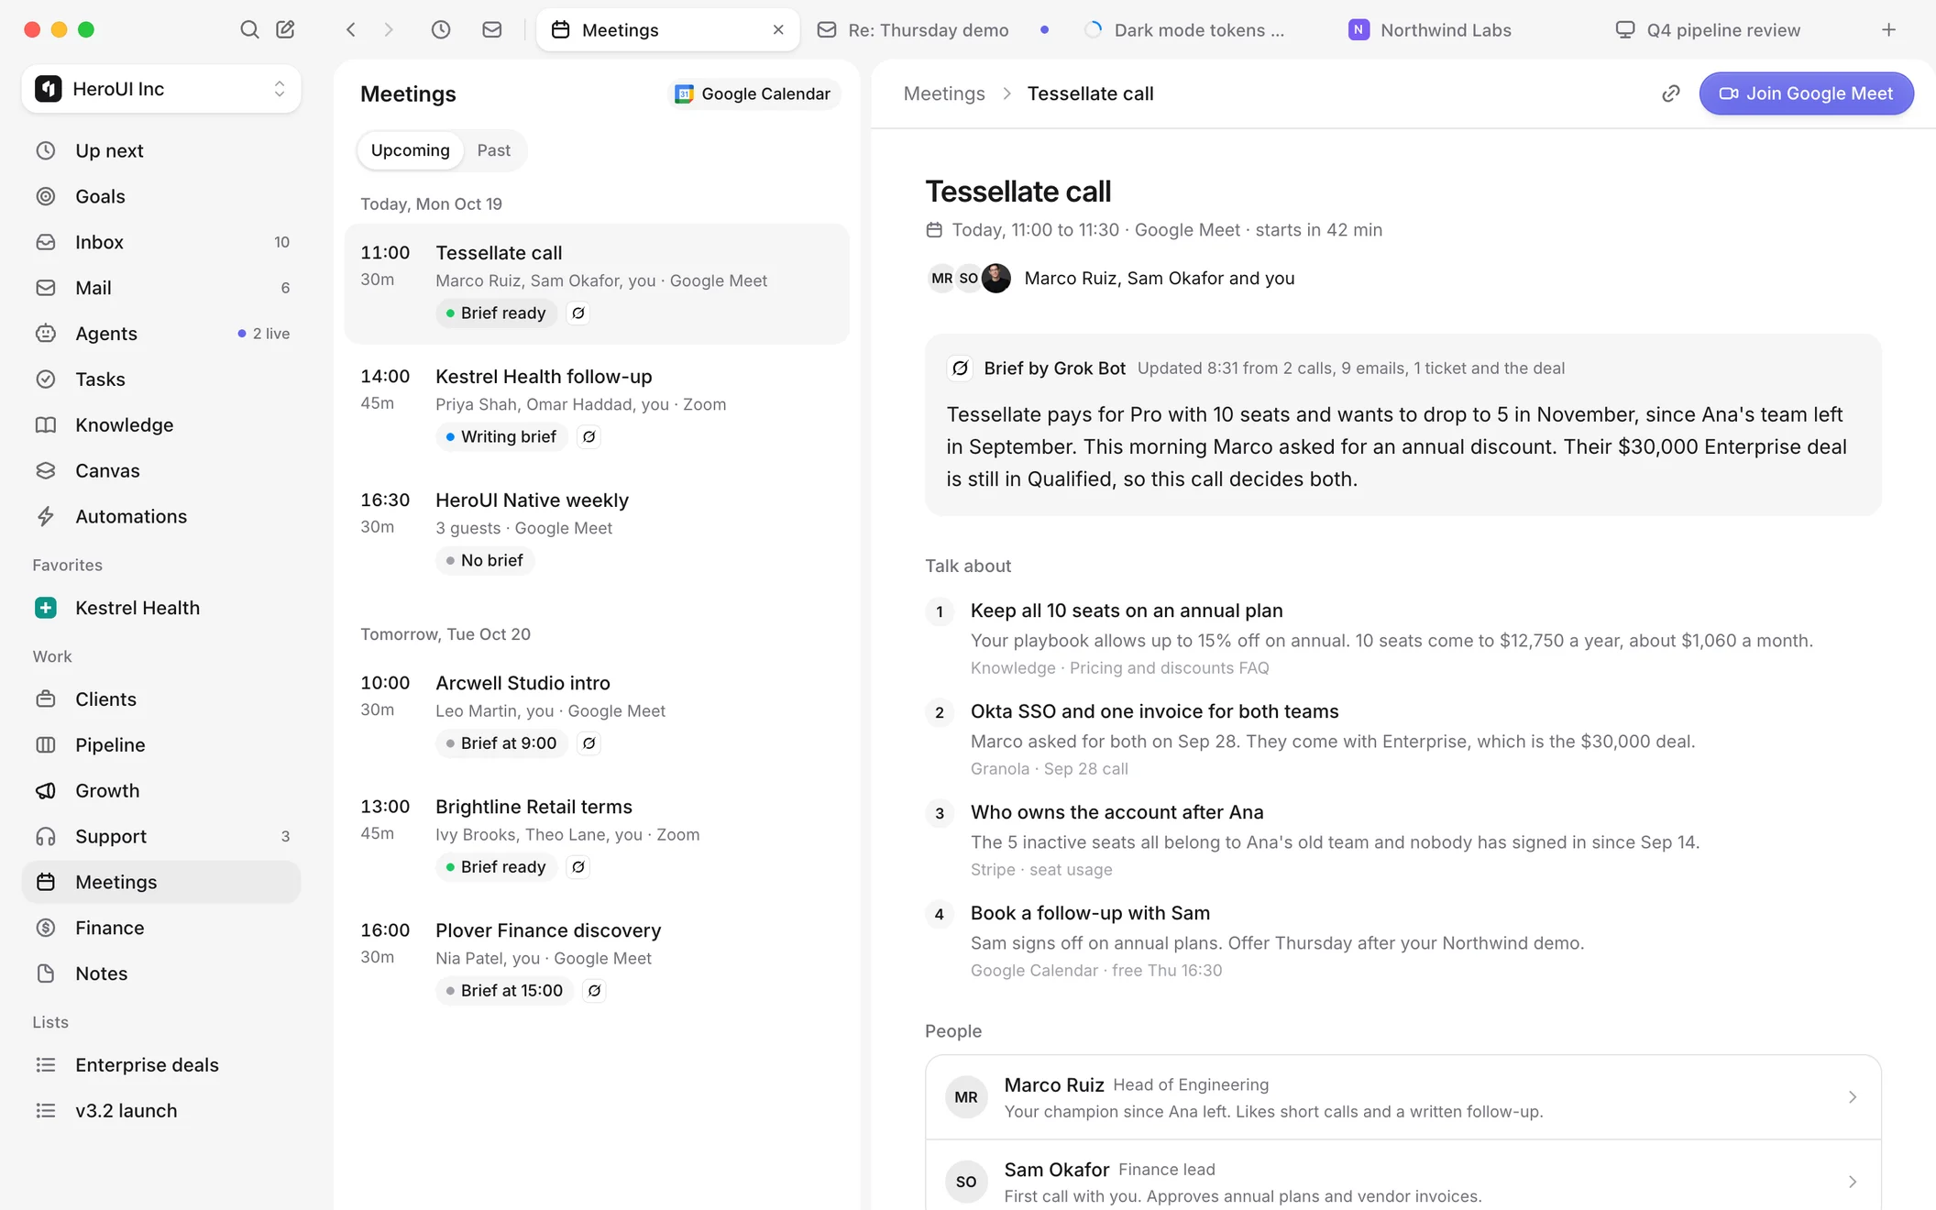Switch to the Past meetings view
This screenshot has width=1936, height=1210.
[x=493, y=150]
